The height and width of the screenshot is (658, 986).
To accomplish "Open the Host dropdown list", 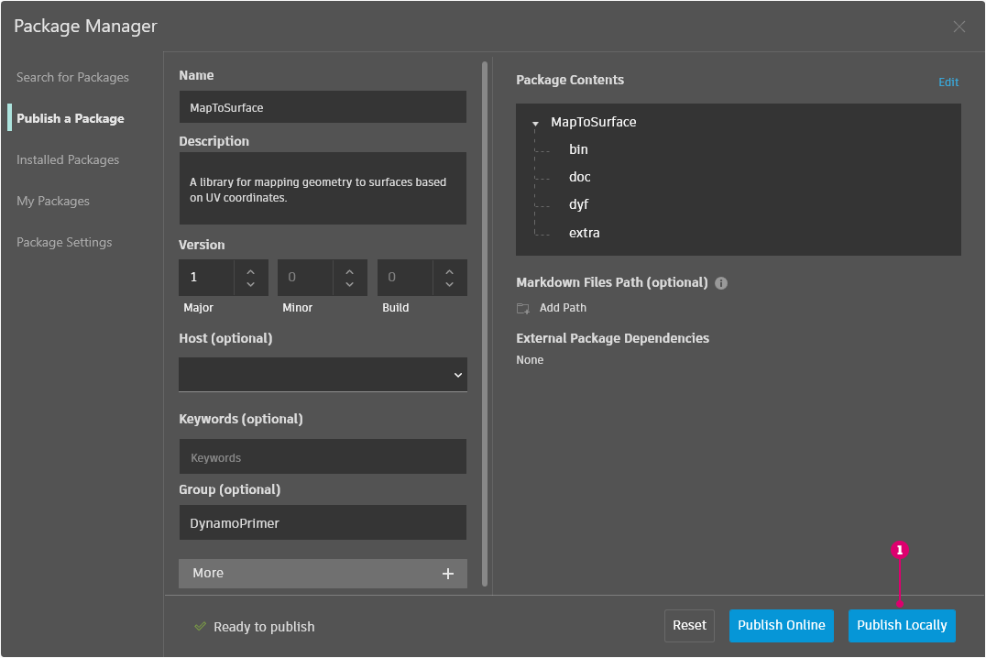I will pyautogui.click(x=323, y=375).
